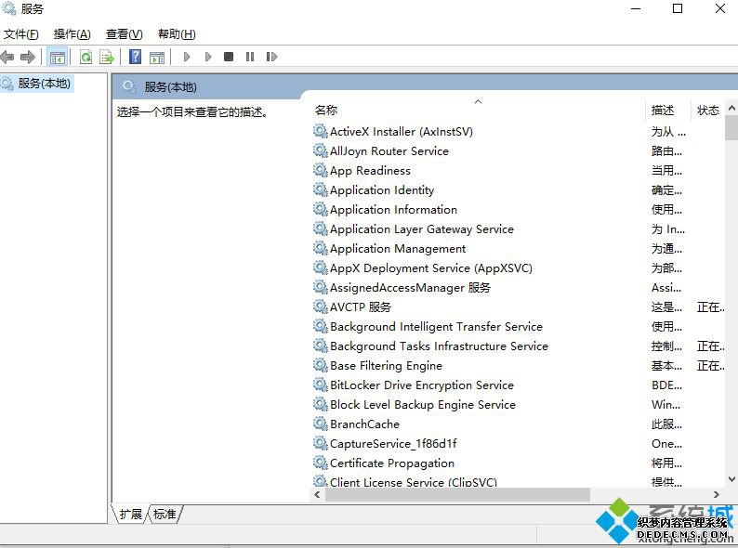The width and height of the screenshot is (738, 548).
Task: Click gear icon of Application Identity
Action: click(320, 189)
